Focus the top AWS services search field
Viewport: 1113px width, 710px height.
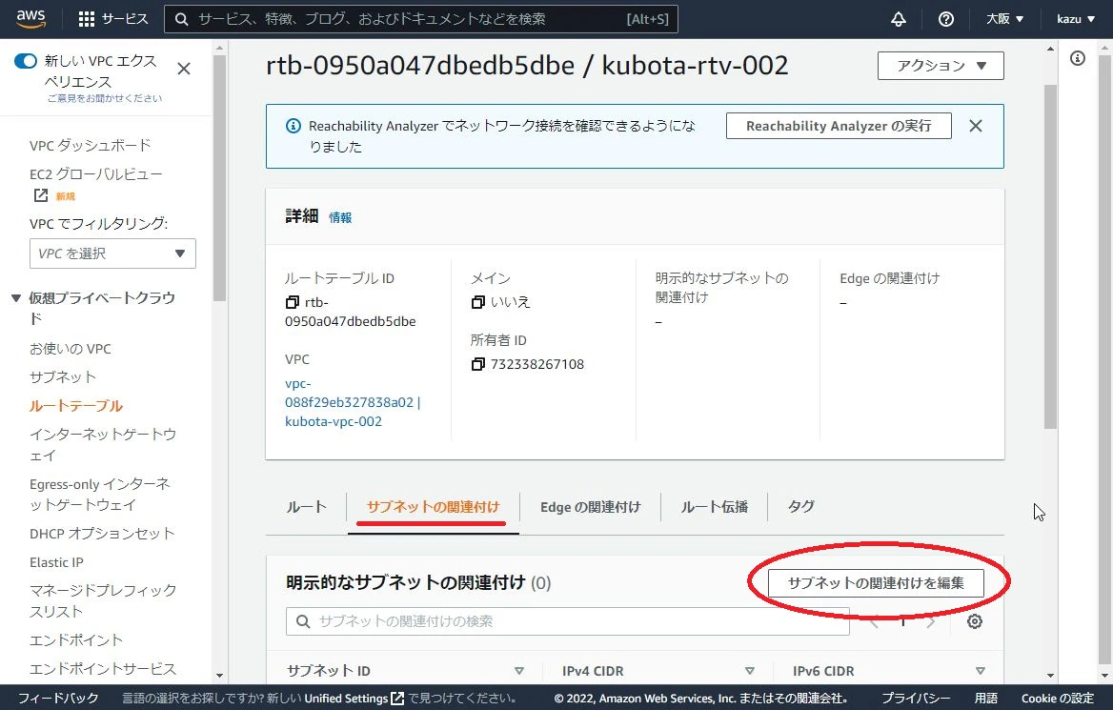click(421, 19)
